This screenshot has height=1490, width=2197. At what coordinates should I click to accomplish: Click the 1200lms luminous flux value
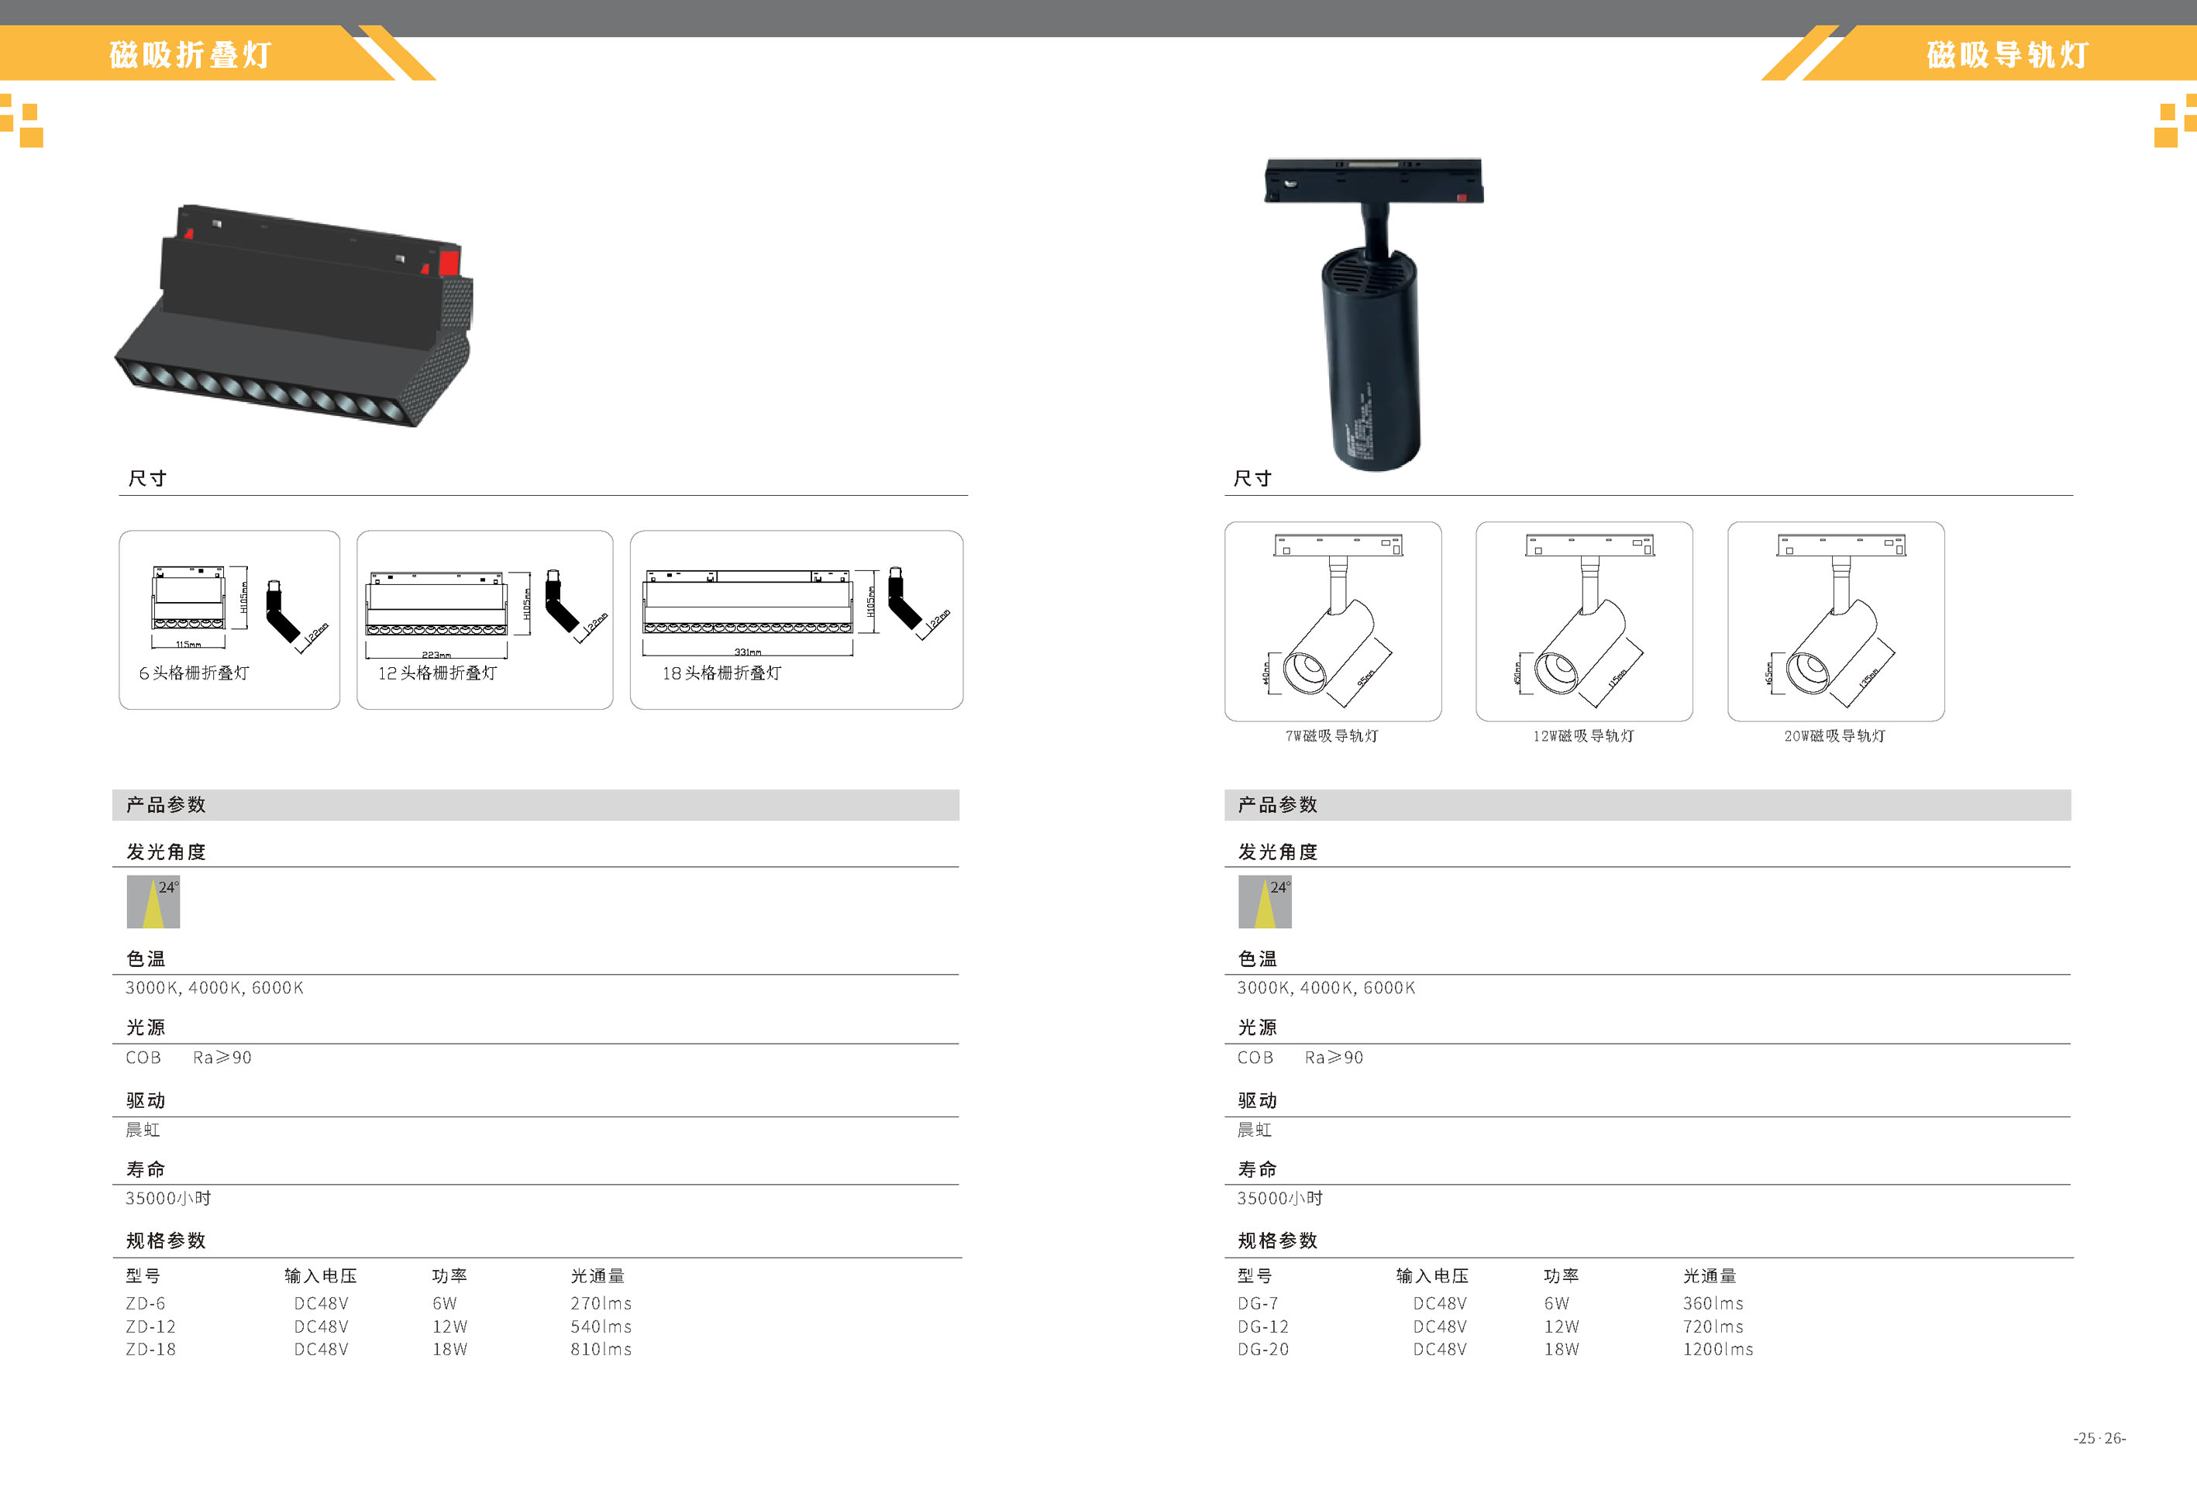coord(1718,1349)
